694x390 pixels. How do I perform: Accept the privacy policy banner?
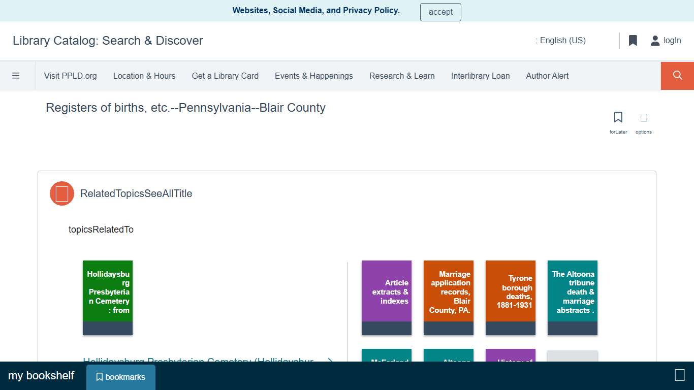(440, 12)
